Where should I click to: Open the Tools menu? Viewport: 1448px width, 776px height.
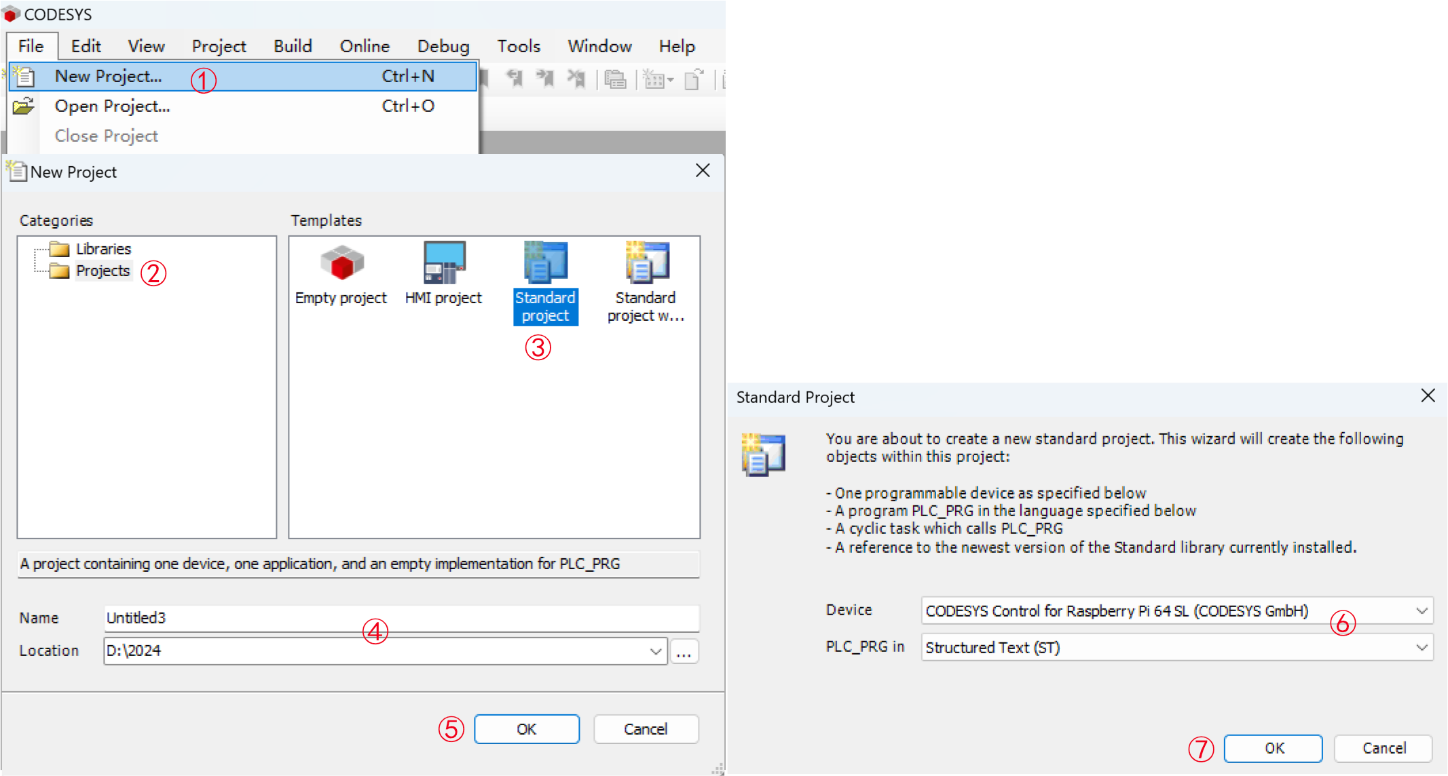519,46
